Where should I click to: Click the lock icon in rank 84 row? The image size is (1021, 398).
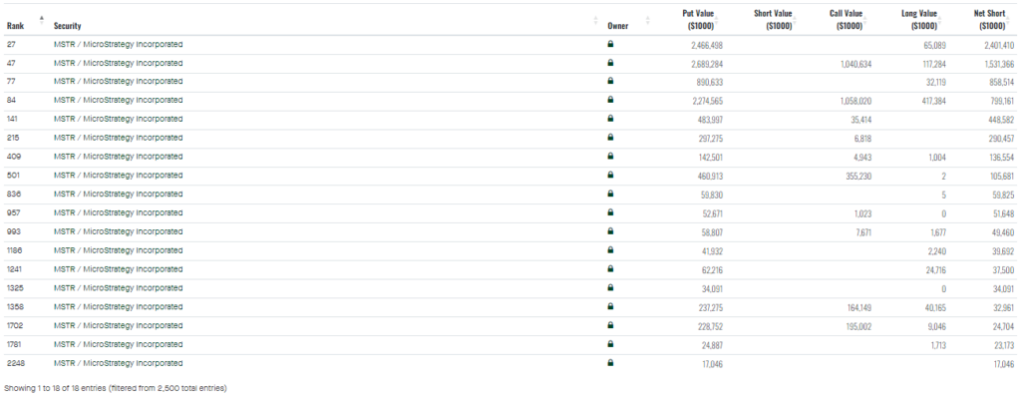coord(610,101)
